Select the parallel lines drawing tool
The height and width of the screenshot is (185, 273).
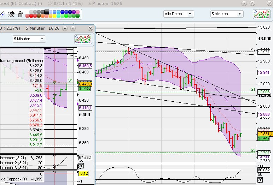coord(2,14)
